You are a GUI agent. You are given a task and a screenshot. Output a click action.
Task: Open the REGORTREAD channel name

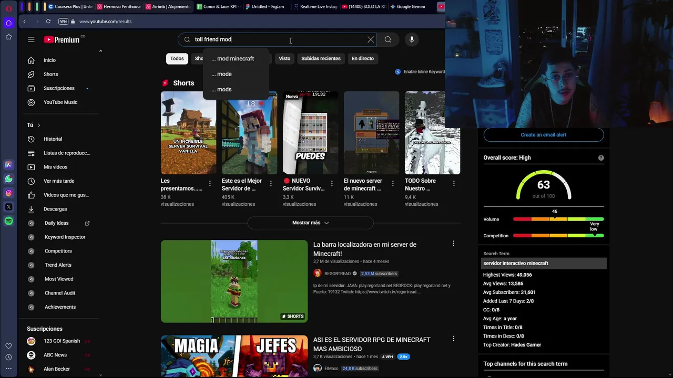click(x=337, y=274)
